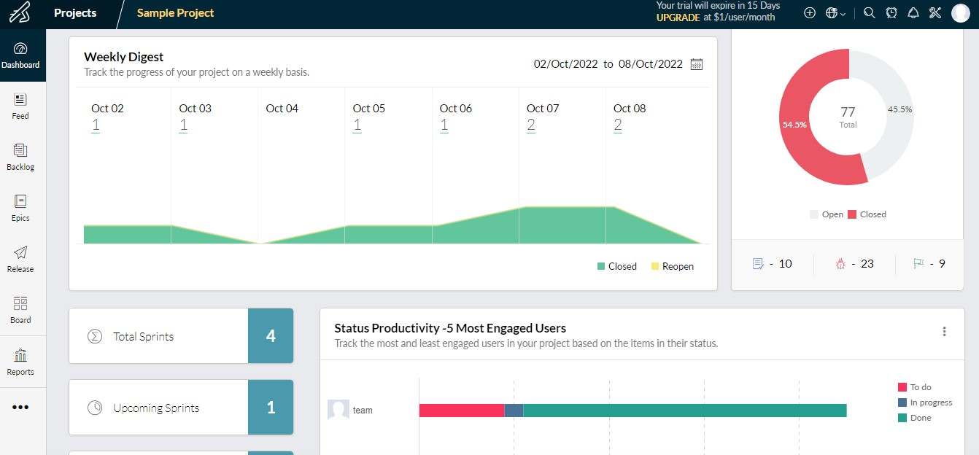
Task: Click the Upcoming Sprints clock icon
Action: [95, 408]
